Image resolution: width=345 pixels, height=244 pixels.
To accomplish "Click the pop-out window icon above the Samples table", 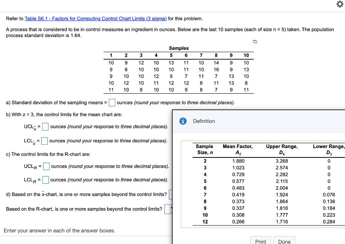I will pos(255,41).
